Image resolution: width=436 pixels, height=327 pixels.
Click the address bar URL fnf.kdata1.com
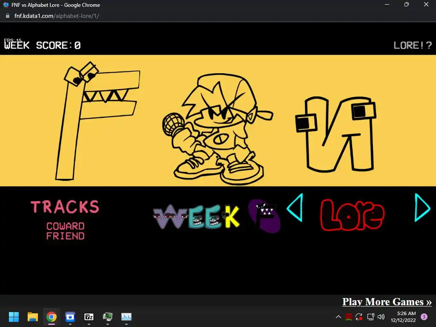click(x=57, y=16)
